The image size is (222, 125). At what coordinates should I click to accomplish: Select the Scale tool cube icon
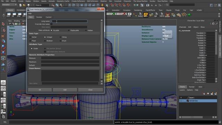coord(3,52)
